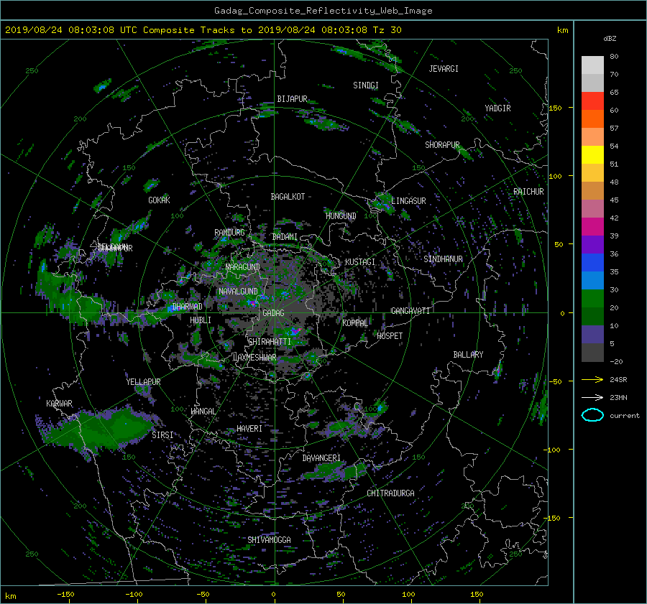This screenshot has height=604, width=647.
Task: Select the magenta 39–42 dBZ legend swatch
Action: coord(592,227)
